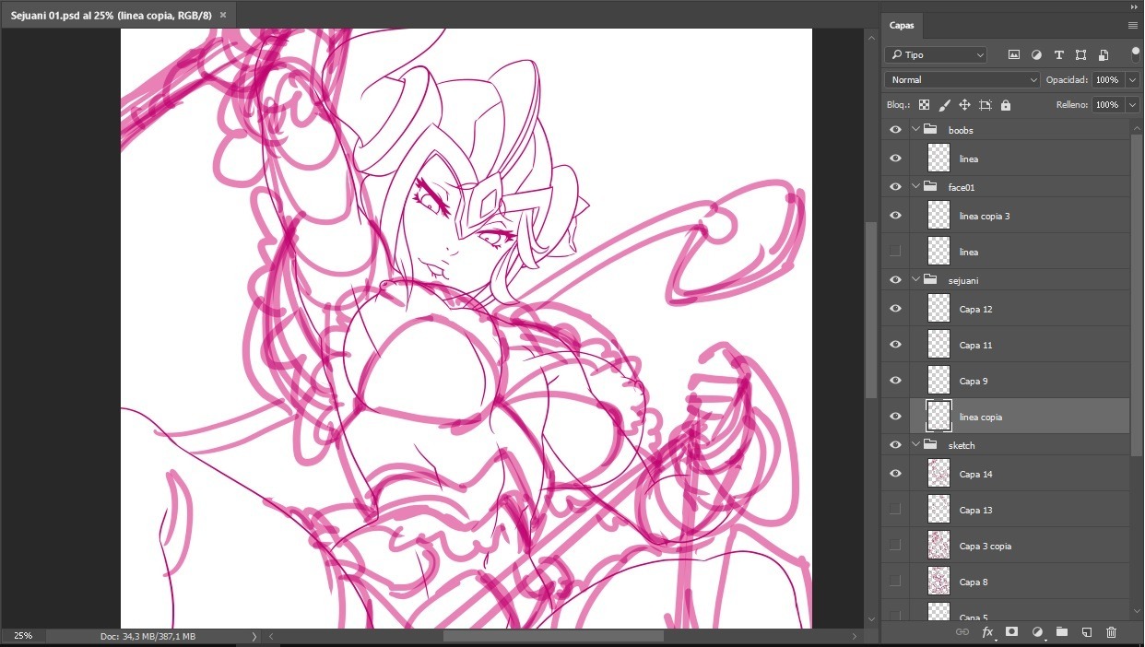Hide the Capa 14 layer
The height and width of the screenshot is (647, 1145).
coord(895,474)
